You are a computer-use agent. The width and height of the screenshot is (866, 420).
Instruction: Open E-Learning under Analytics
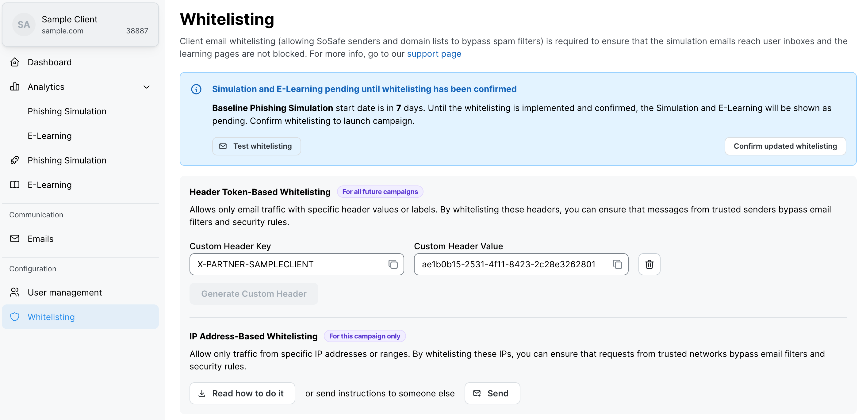pyautogui.click(x=49, y=136)
